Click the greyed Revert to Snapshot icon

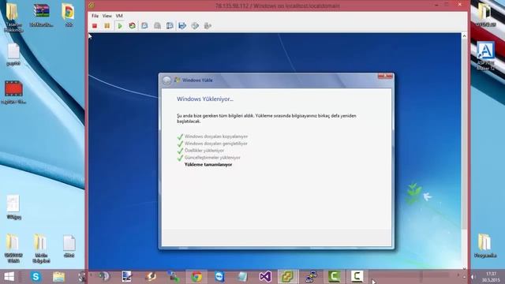(157, 26)
